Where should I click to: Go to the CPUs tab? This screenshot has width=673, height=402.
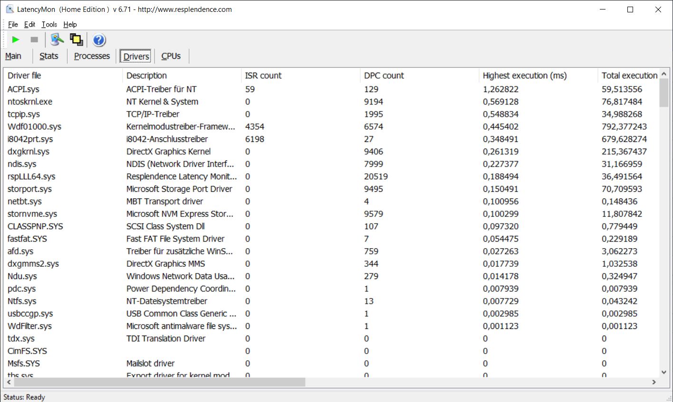coord(171,56)
